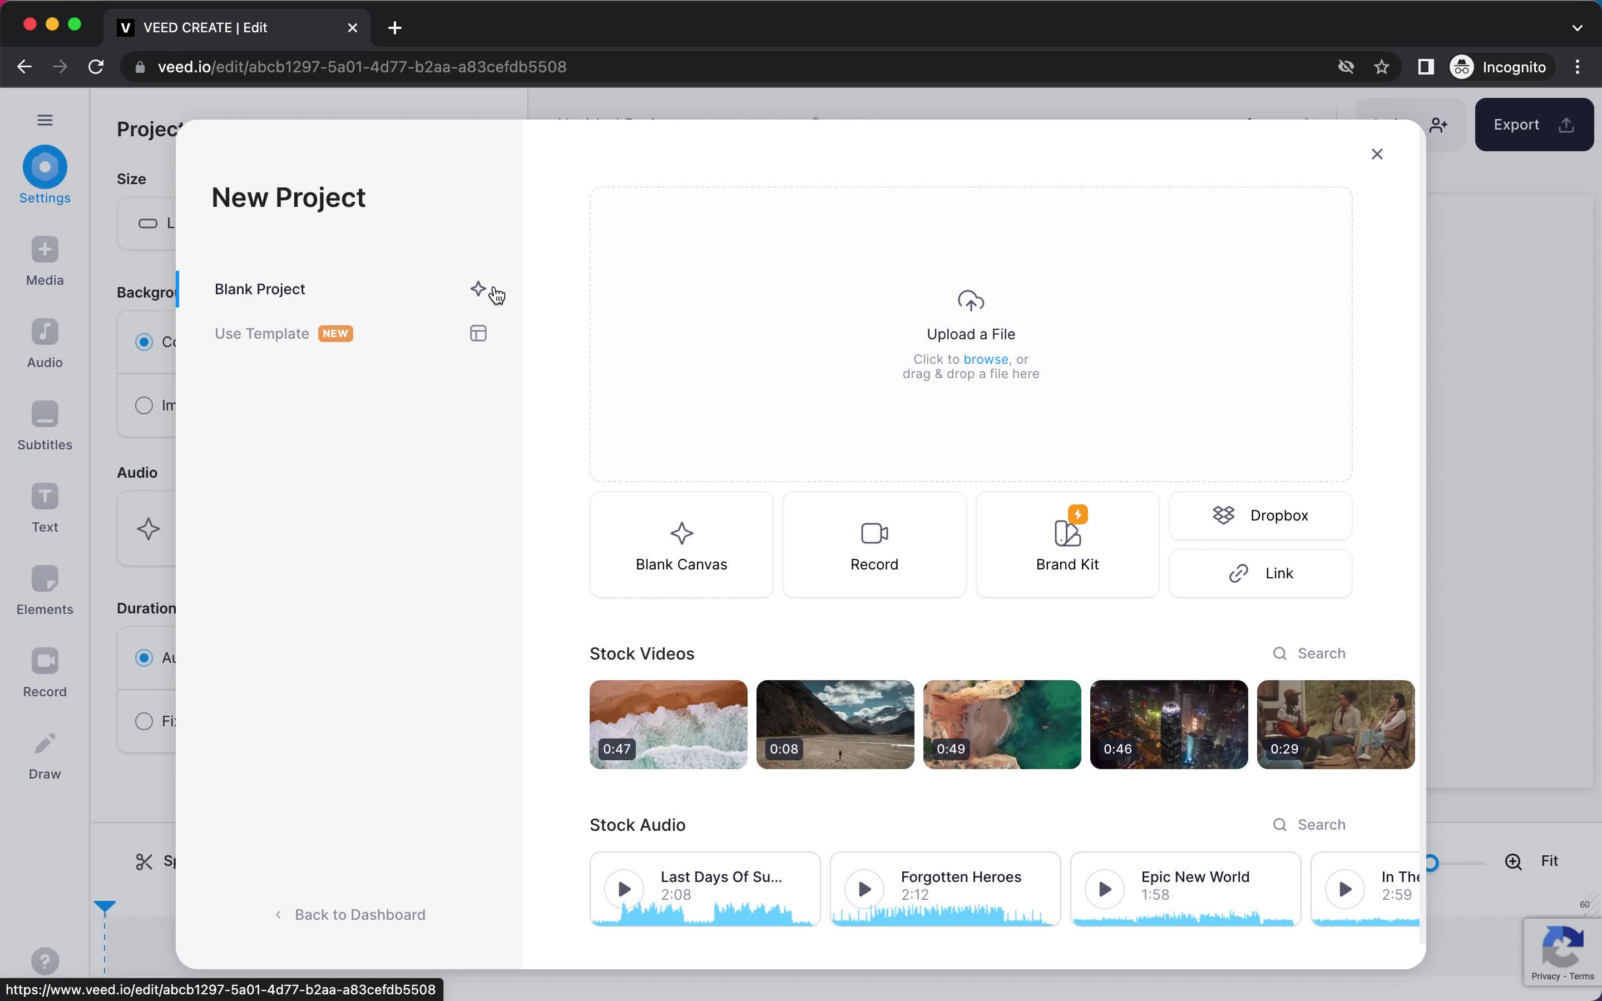
Task: Select the Color background radio button
Action: (x=143, y=341)
